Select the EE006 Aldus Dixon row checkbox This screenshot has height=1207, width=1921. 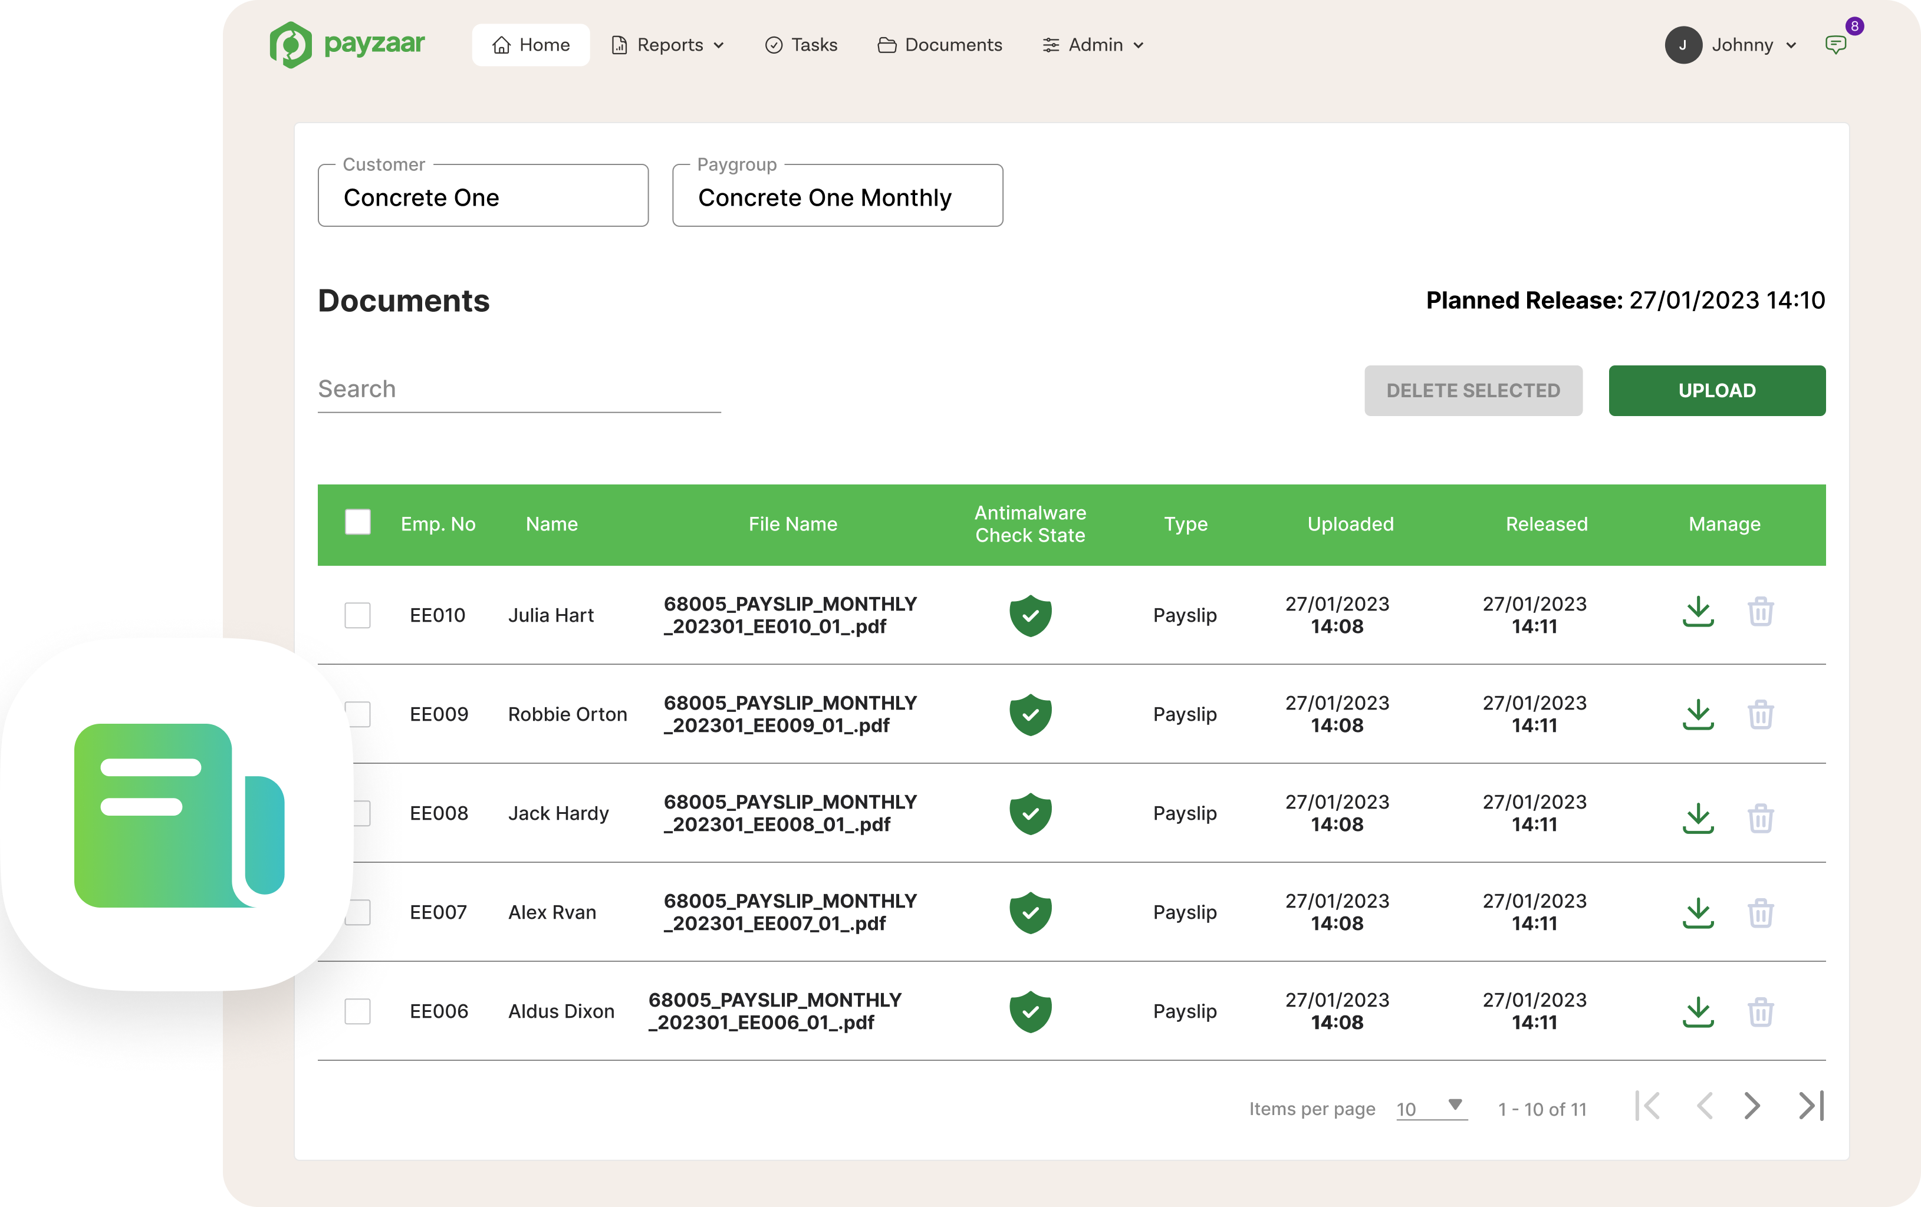(x=357, y=1011)
